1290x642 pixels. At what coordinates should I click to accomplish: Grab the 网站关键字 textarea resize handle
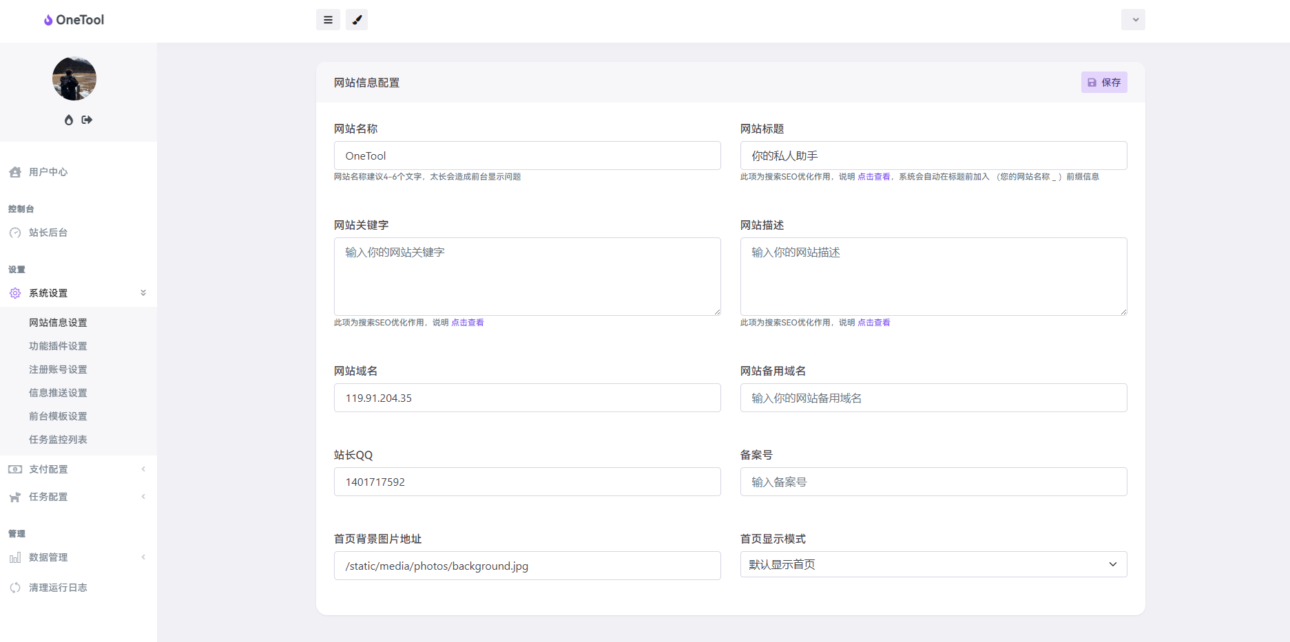(717, 312)
